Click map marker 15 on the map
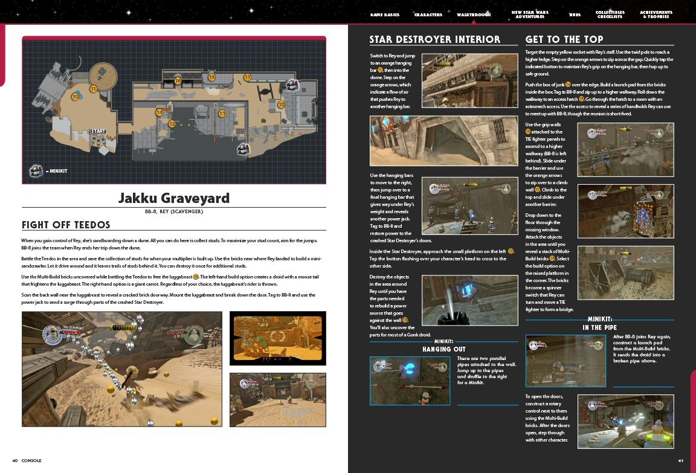Viewport: 696px width, 473px height. (211, 78)
